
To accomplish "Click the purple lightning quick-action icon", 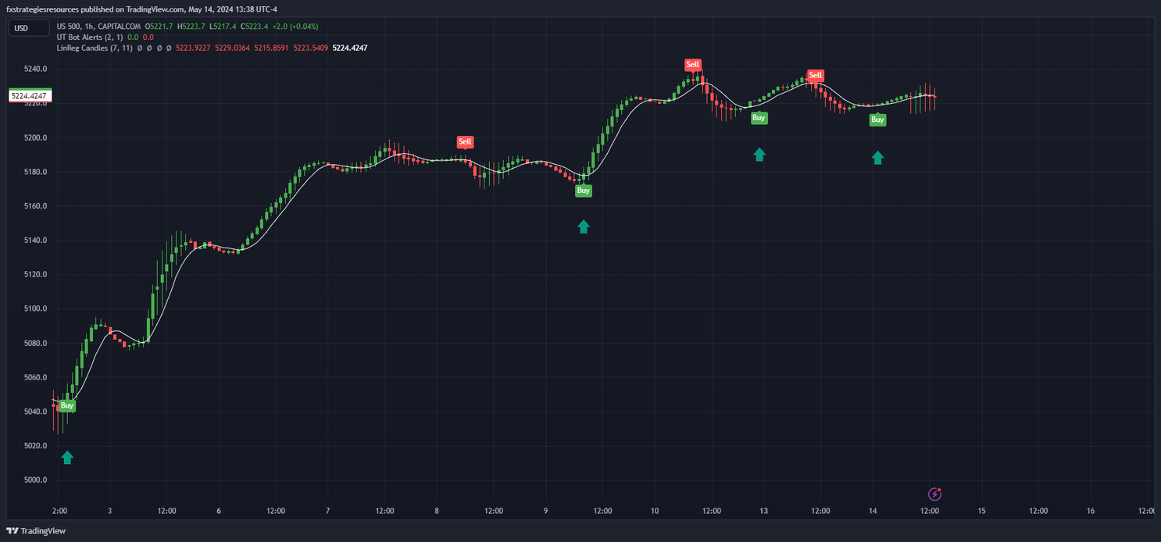I will point(934,494).
